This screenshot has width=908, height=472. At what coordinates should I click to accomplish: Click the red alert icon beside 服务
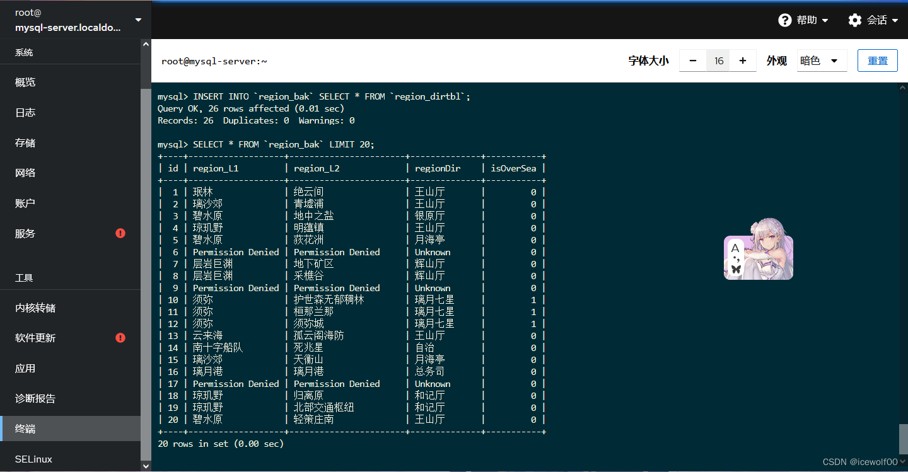pyautogui.click(x=120, y=233)
